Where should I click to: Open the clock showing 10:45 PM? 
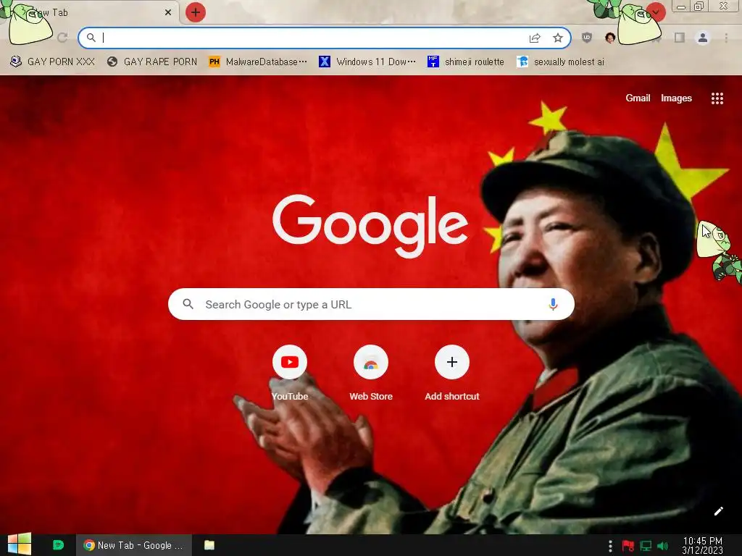click(x=703, y=545)
